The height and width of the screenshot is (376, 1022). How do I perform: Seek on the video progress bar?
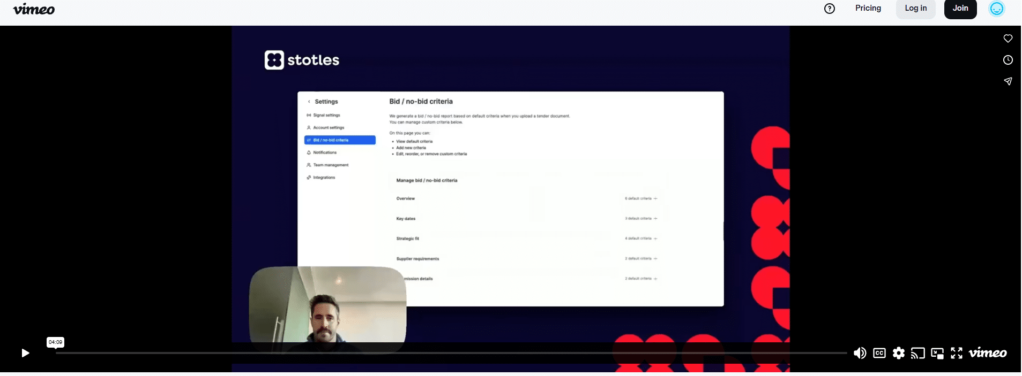point(450,353)
